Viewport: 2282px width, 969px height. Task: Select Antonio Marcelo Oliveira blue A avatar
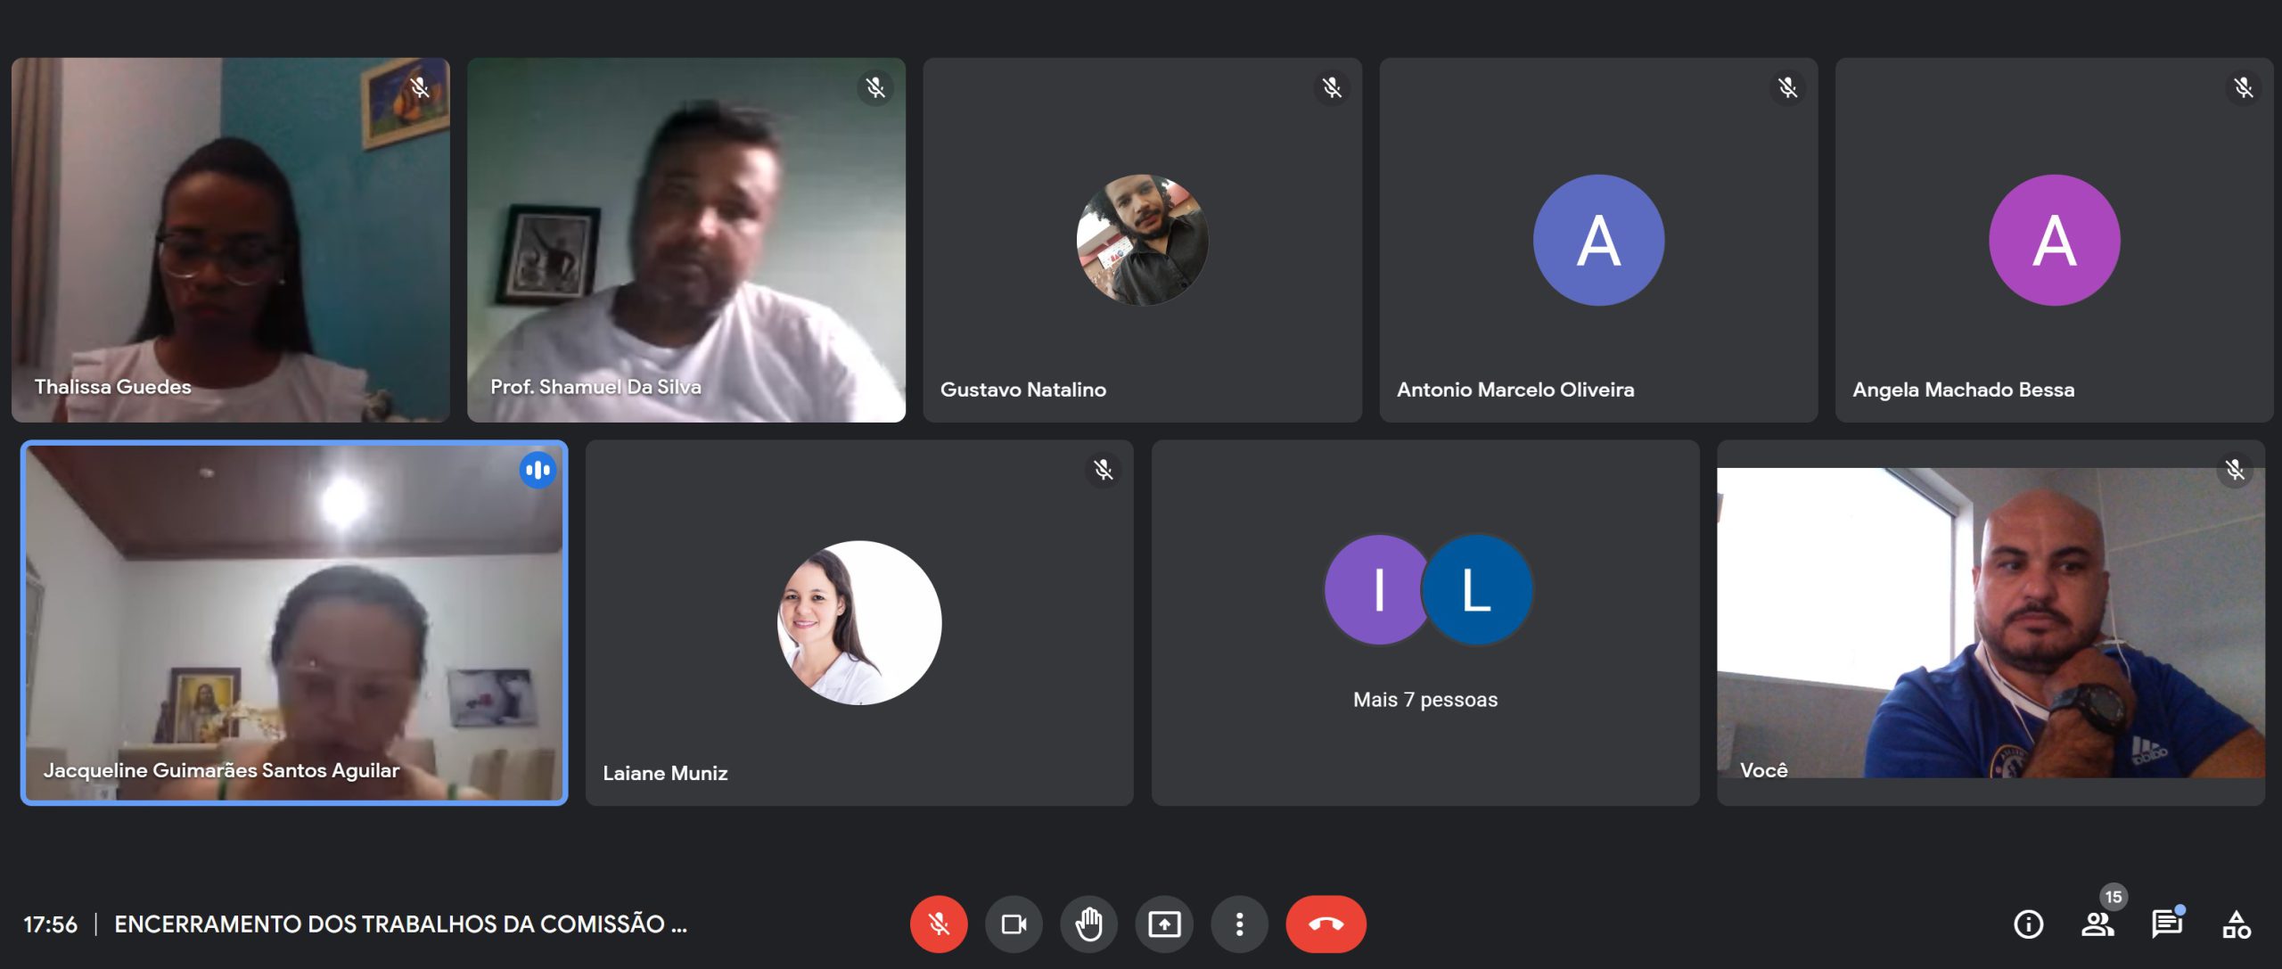pyautogui.click(x=1598, y=240)
